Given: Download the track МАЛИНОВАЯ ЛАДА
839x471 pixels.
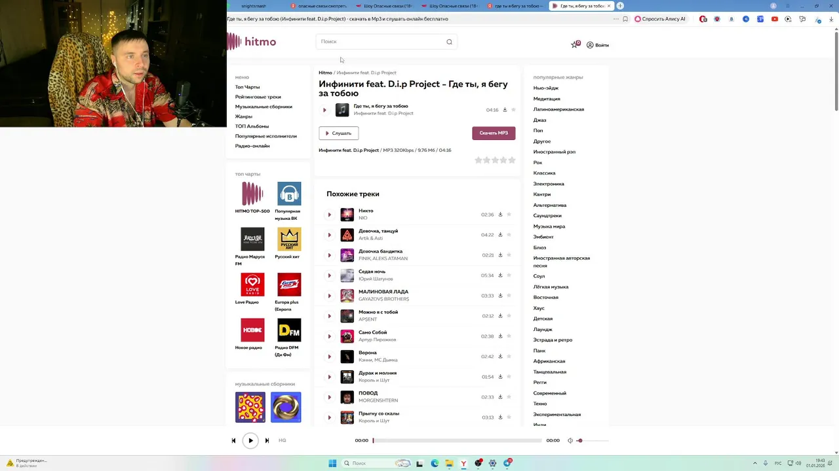Looking at the screenshot, I should (x=500, y=295).
